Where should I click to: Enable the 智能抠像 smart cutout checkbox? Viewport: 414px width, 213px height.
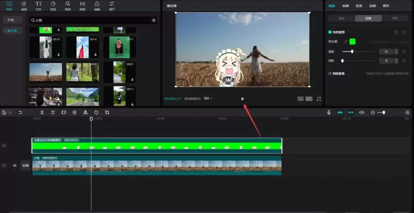pos(330,73)
